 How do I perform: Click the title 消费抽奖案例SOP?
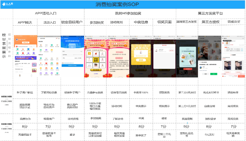pos(117,4)
